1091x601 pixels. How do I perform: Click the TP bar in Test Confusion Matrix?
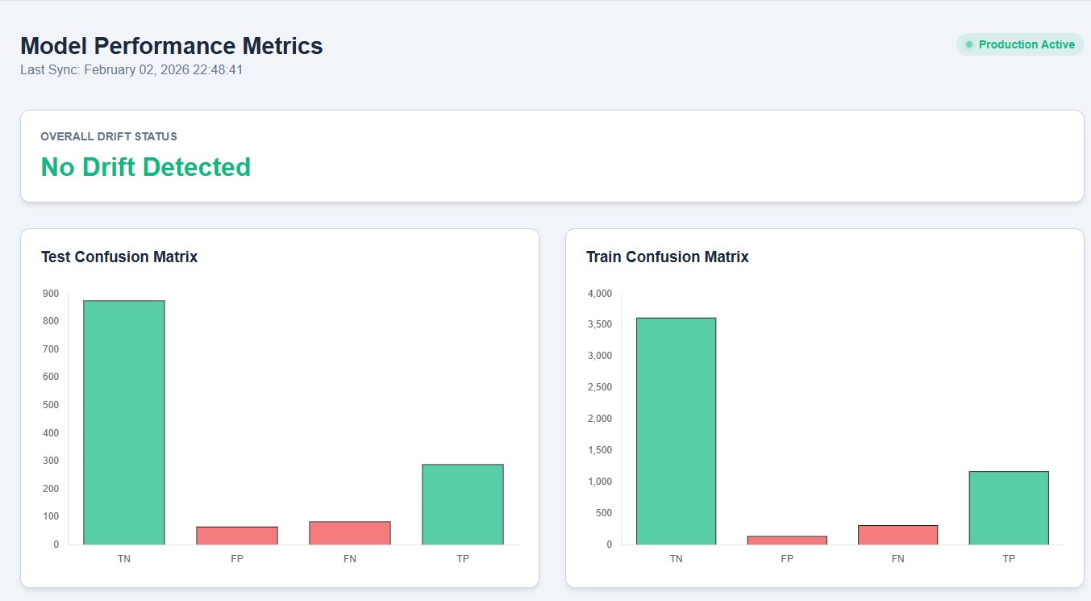(x=463, y=504)
